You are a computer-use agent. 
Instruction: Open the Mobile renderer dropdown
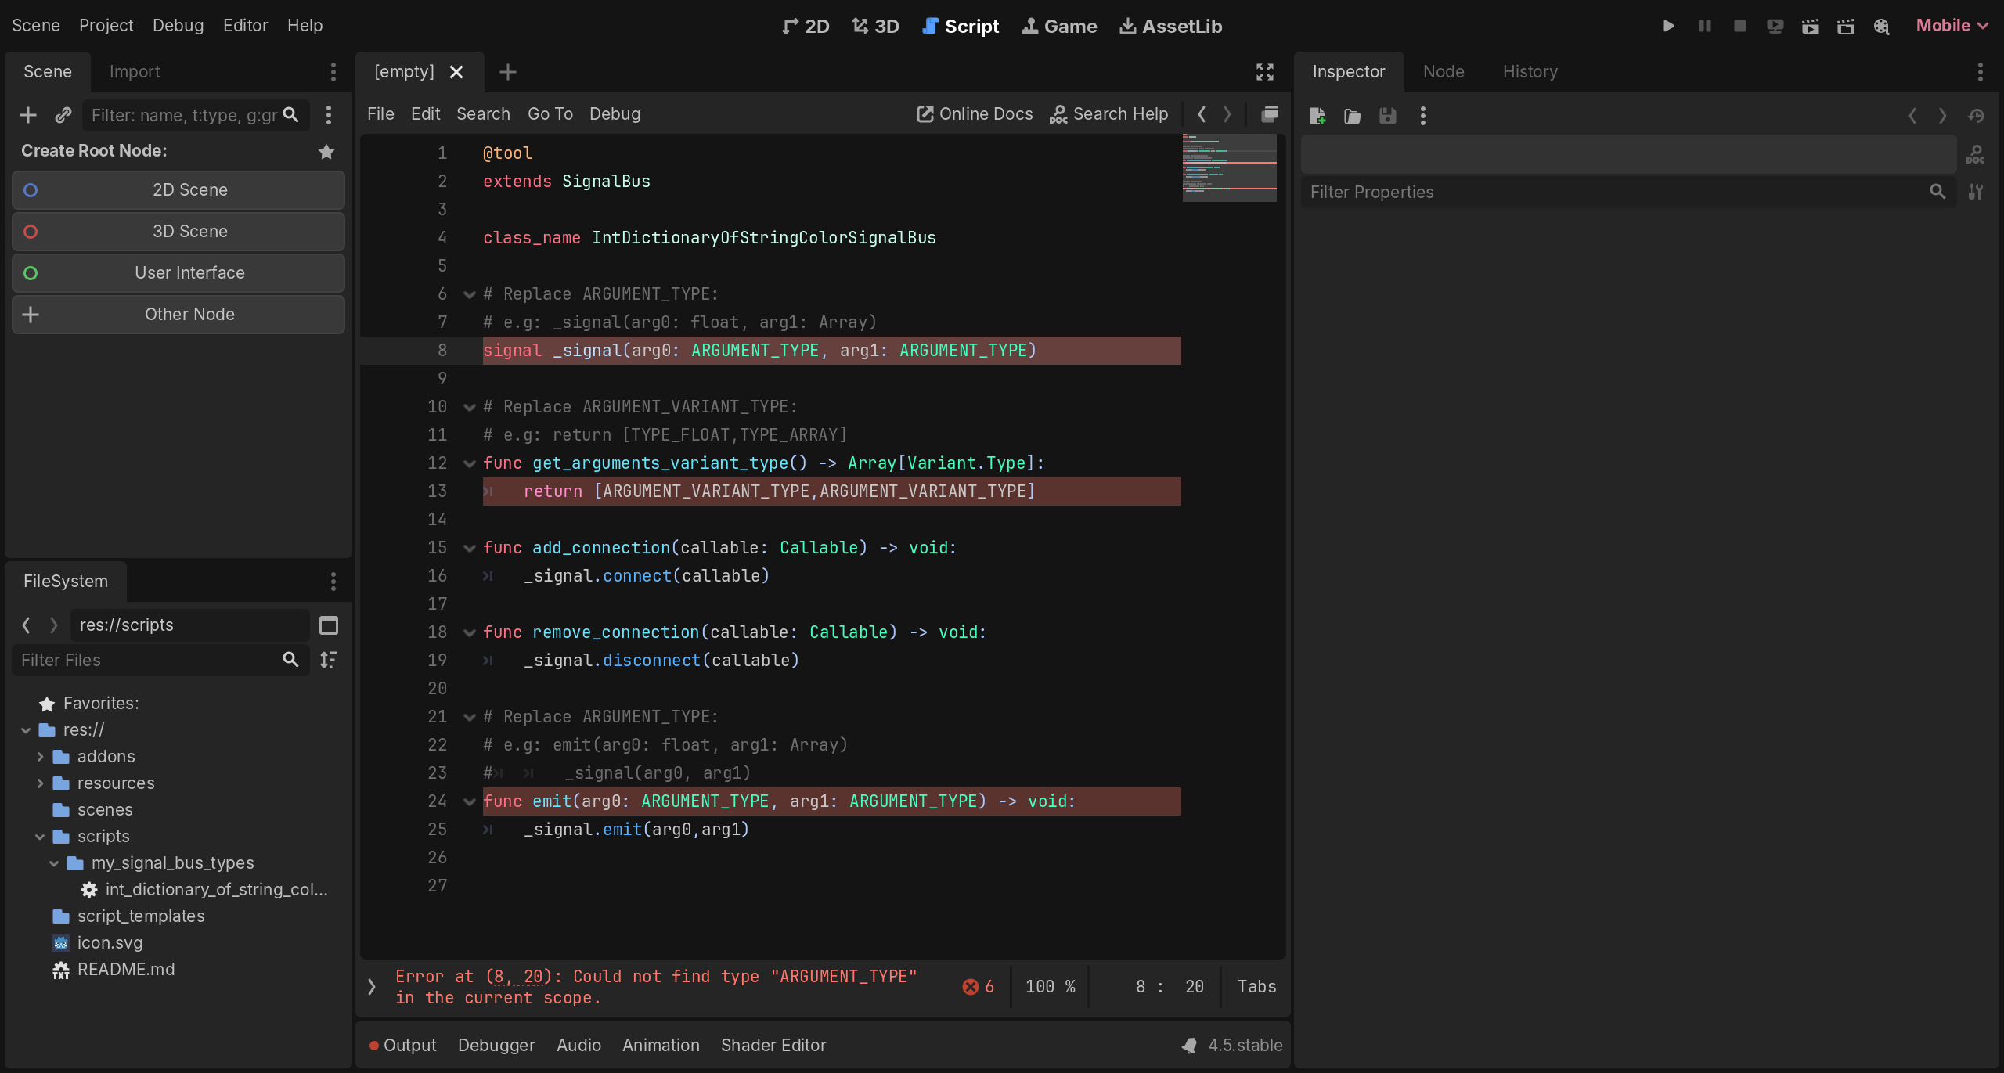(x=1952, y=26)
